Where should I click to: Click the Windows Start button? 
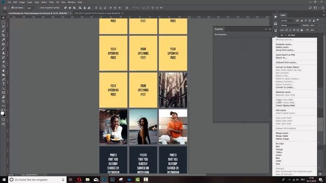click(x=4, y=179)
